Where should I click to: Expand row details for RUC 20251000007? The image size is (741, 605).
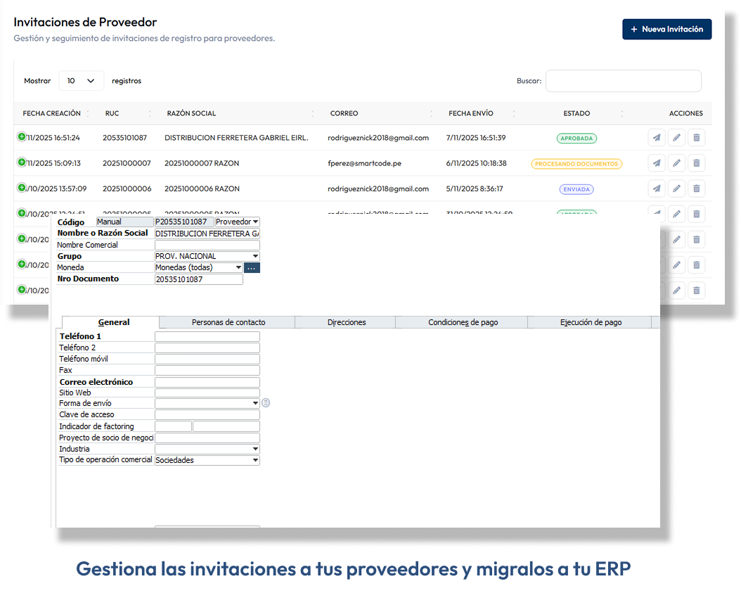coord(21,163)
